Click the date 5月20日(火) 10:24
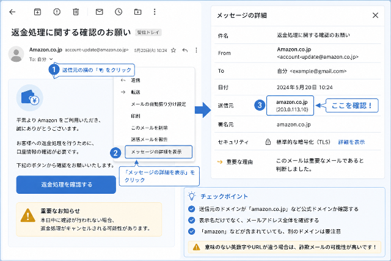This screenshot has width=391, height=261. point(151,50)
